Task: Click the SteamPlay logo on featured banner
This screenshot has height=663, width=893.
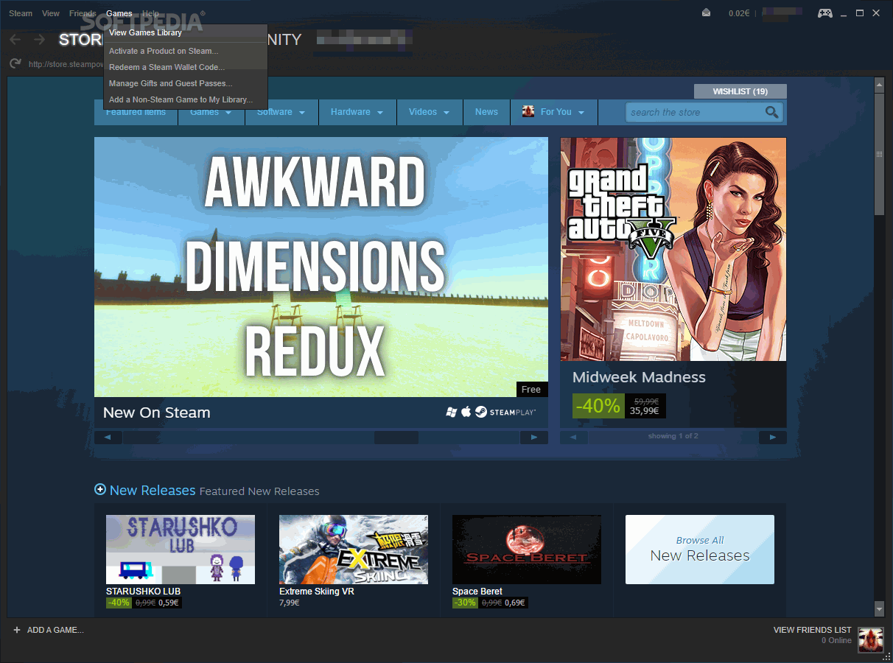Action: pyautogui.click(x=505, y=412)
